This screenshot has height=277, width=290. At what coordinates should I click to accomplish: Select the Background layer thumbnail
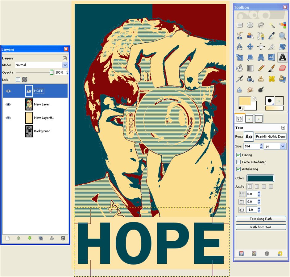pos(29,131)
